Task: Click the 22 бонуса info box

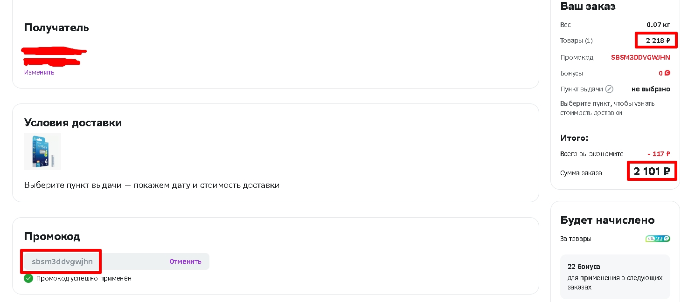Action: tap(615, 277)
